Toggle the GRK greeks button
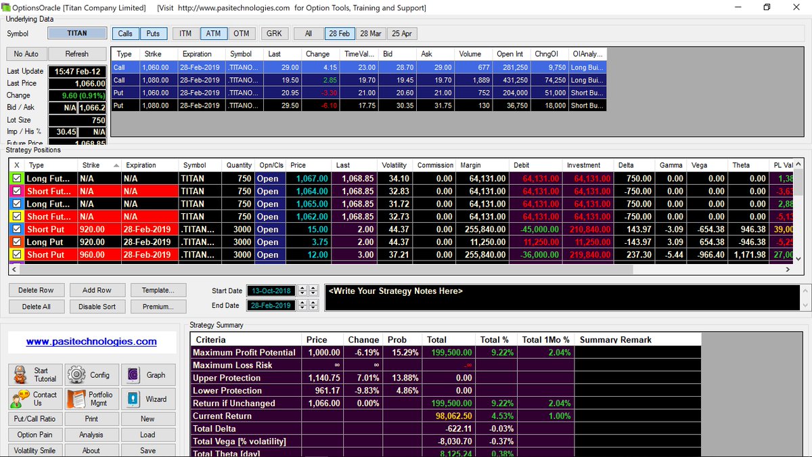The width and height of the screenshot is (812, 457). coord(274,33)
